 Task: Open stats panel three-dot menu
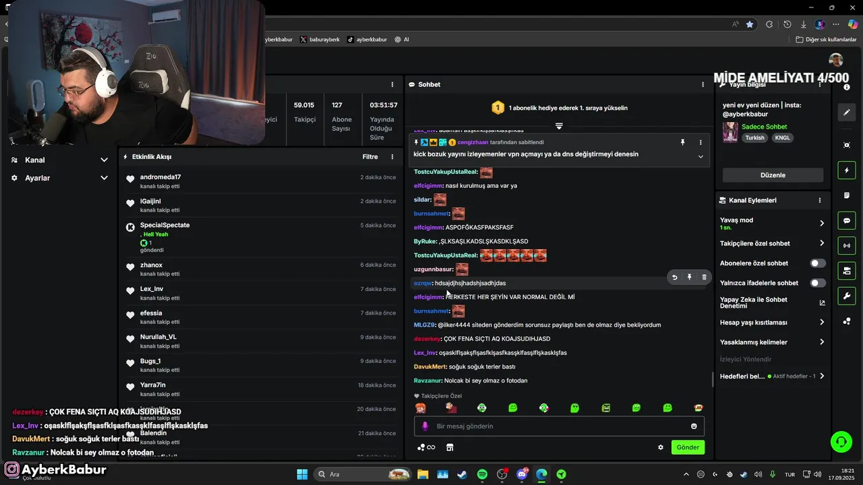tap(392, 85)
